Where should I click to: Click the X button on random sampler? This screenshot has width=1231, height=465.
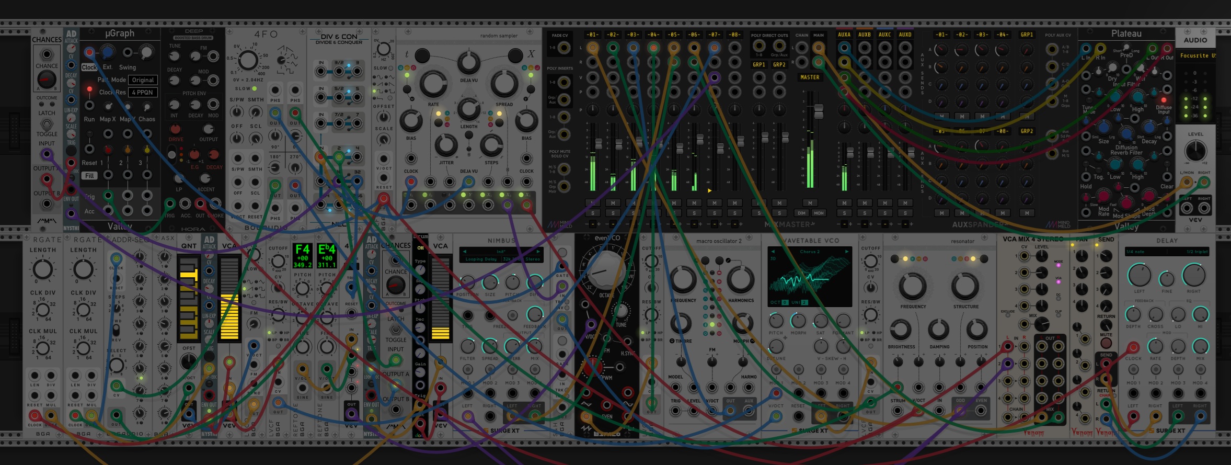pos(515,55)
